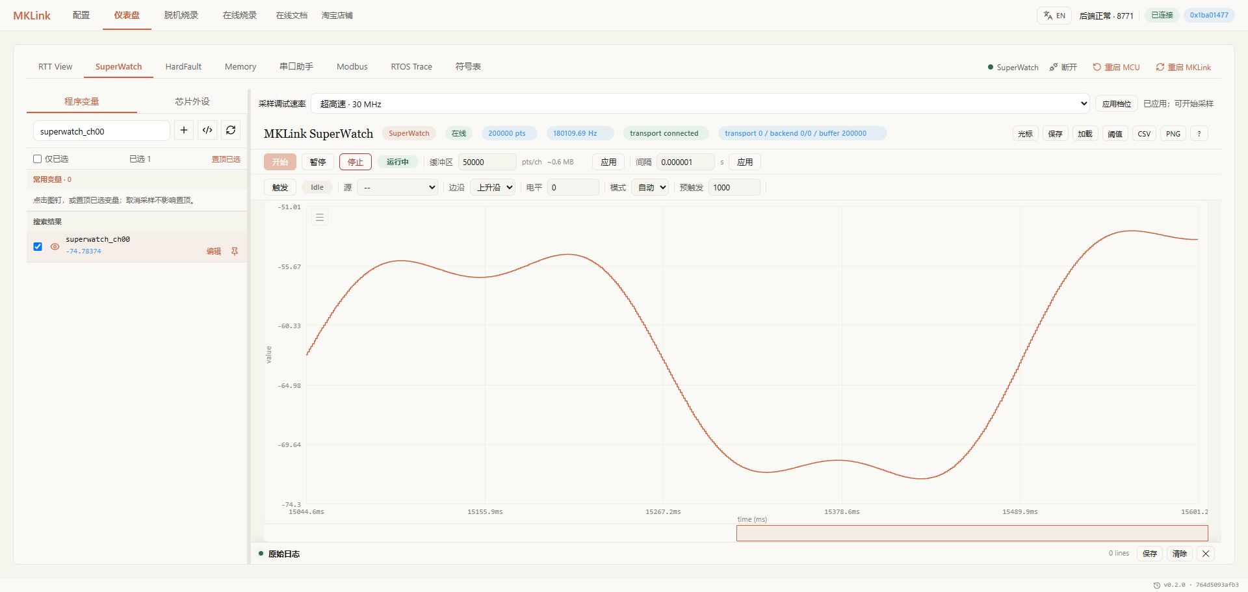This screenshot has width=1248, height=592.
Task: Open the code view icon button
Action: pyautogui.click(x=207, y=131)
